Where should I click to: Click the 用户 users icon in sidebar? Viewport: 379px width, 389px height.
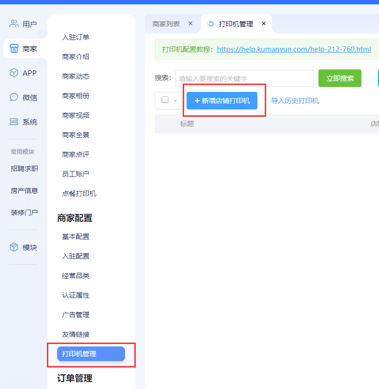14,24
